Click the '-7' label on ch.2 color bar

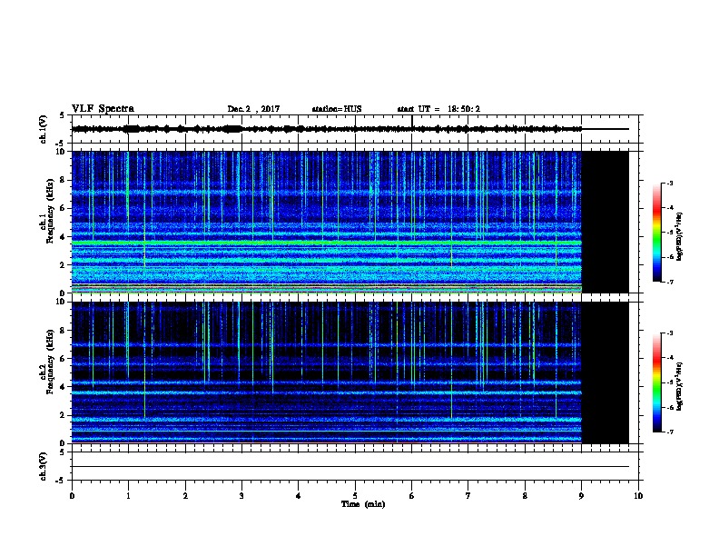(x=669, y=432)
